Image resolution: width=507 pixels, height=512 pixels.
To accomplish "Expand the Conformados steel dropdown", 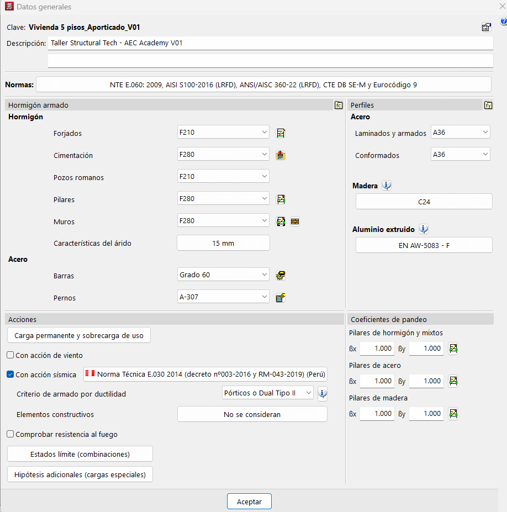I will pyautogui.click(x=460, y=154).
